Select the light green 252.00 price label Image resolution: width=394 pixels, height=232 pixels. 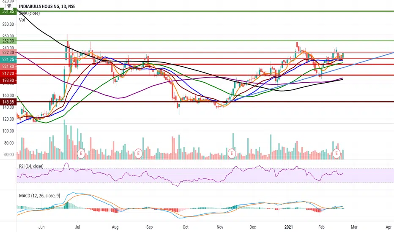(8, 40)
